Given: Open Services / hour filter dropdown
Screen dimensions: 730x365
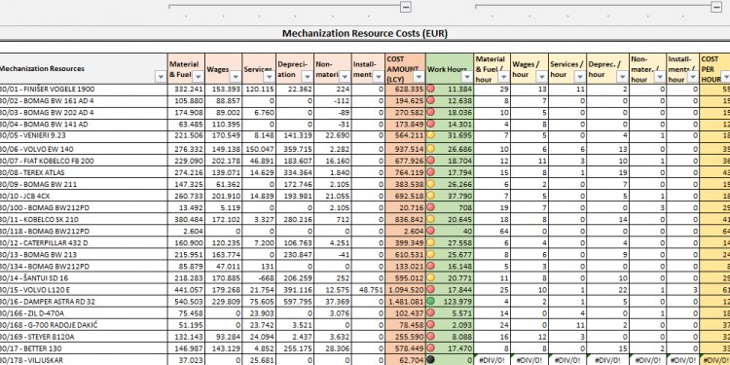Looking at the screenshot, I should [x=579, y=77].
